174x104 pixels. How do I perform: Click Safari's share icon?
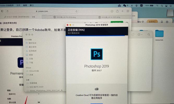click(117, 11)
